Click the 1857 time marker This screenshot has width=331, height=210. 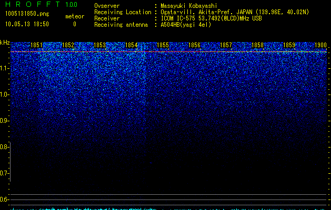pyautogui.click(x=226, y=45)
